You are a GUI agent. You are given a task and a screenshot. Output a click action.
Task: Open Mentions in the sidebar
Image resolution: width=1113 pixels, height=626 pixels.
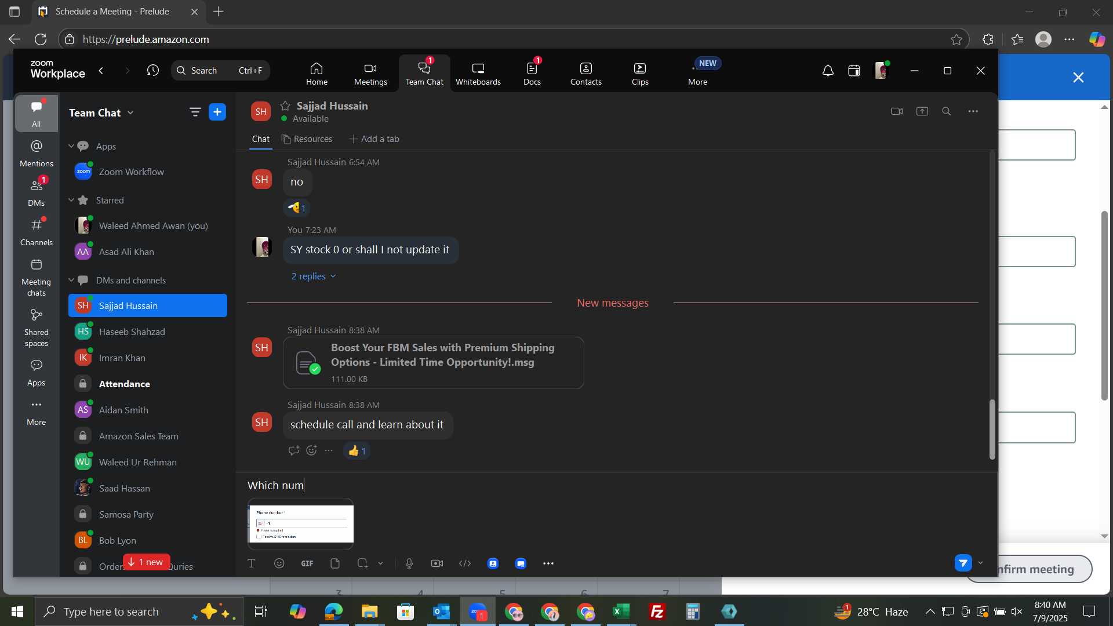click(37, 153)
